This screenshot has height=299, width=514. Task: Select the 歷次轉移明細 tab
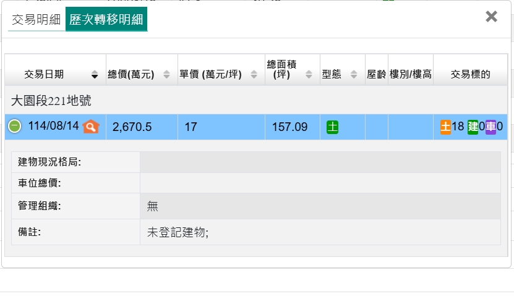[x=106, y=19]
